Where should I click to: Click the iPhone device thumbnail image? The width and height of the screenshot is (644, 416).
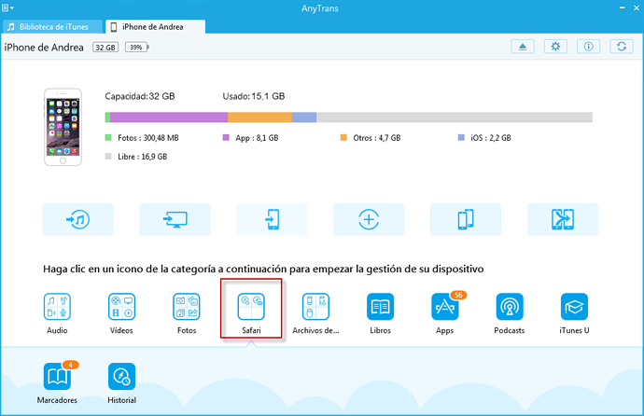click(x=63, y=127)
